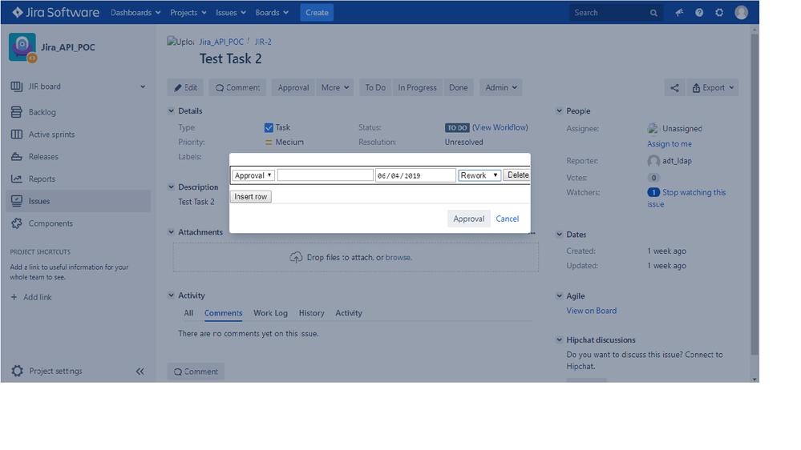The image size is (801, 450).
Task: Open the Boards menu
Action: tap(272, 13)
